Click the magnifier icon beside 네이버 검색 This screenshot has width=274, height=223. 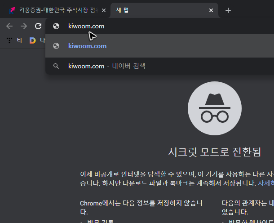tap(56, 66)
